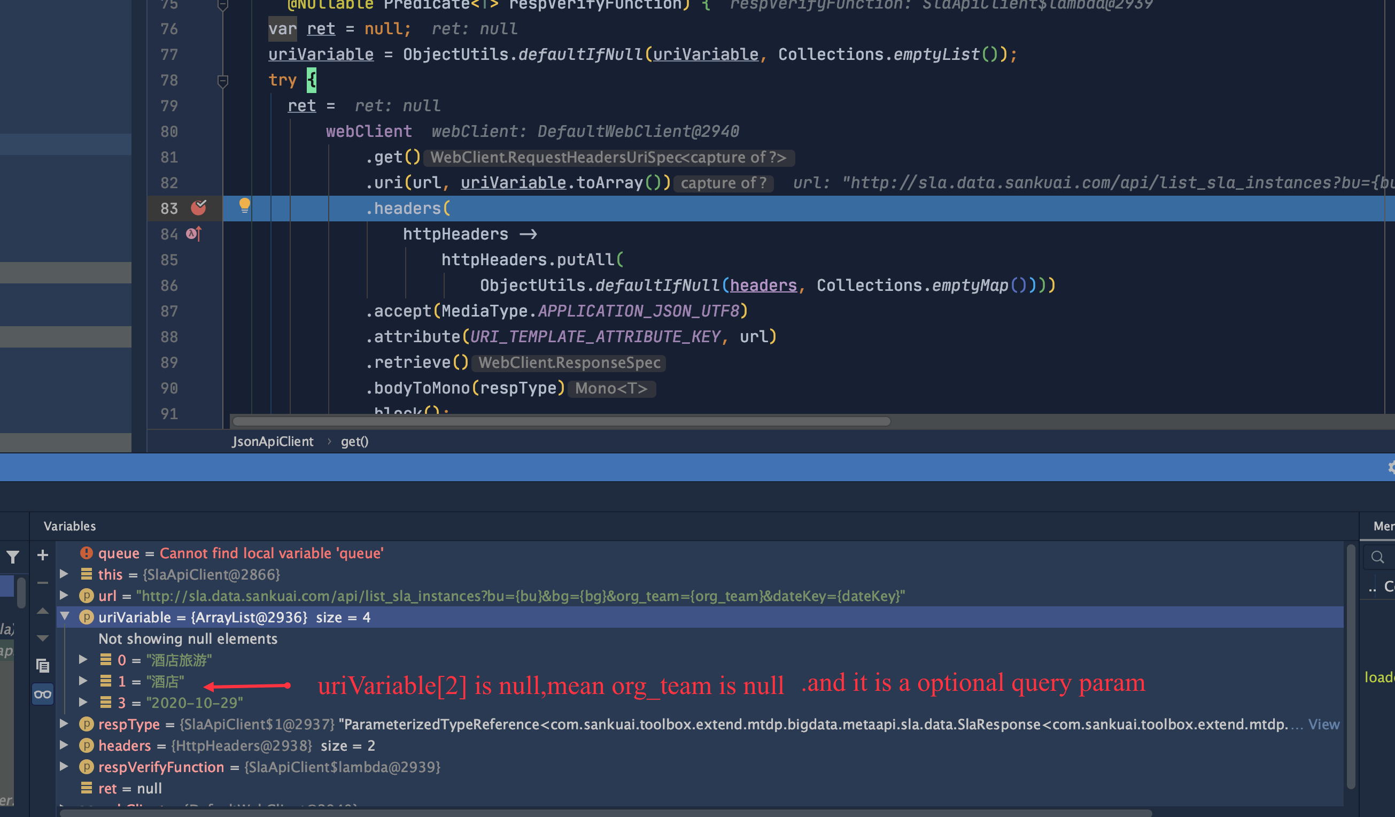Image resolution: width=1395 pixels, height=817 pixels.
Task: Expand uriVariable element 0
Action: 83,659
